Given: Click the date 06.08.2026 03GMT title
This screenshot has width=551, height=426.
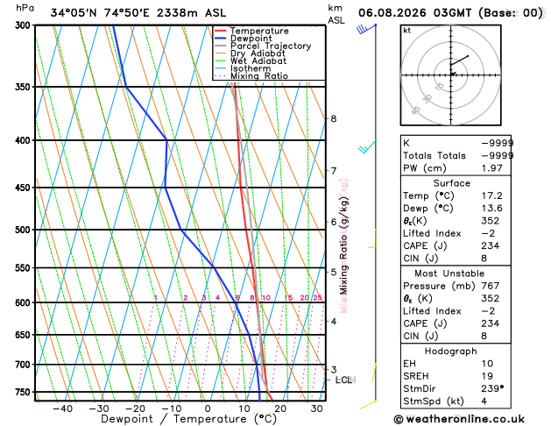Looking at the screenshot, I should pyautogui.click(x=414, y=13).
